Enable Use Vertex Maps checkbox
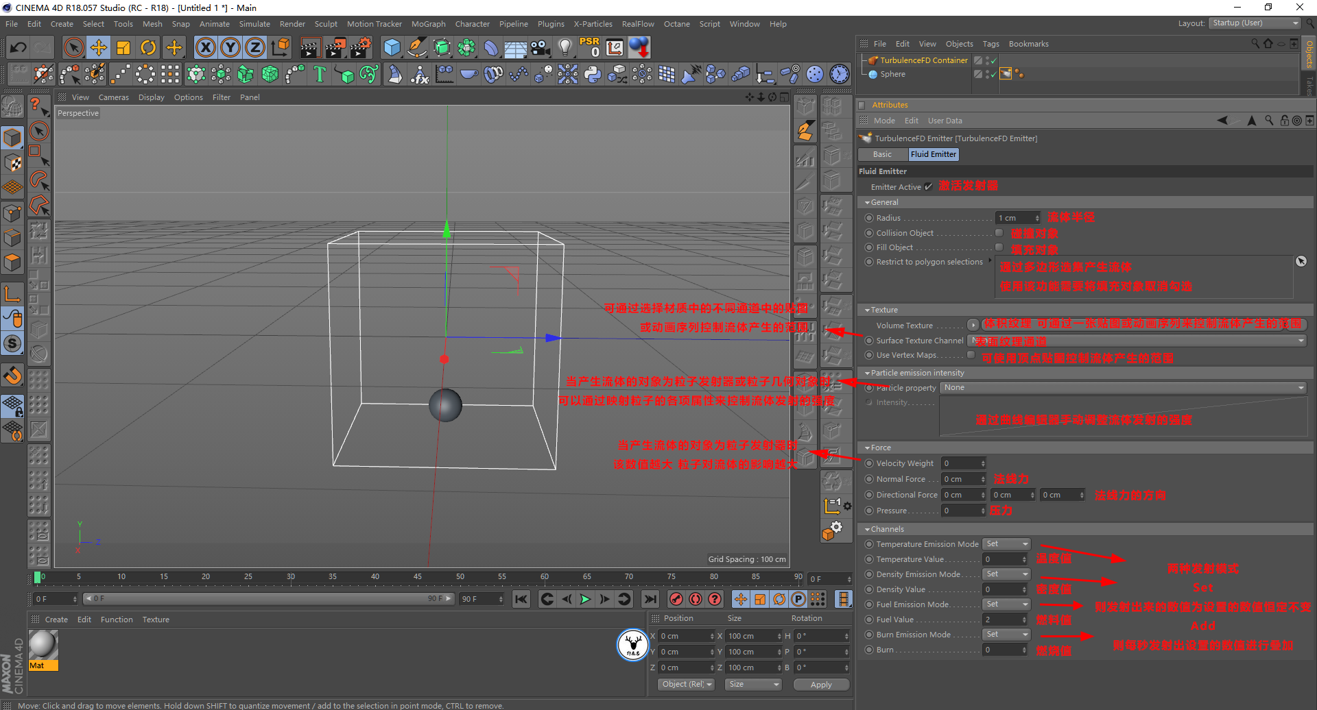Viewport: 1317px width, 710px height. [971, 355]
